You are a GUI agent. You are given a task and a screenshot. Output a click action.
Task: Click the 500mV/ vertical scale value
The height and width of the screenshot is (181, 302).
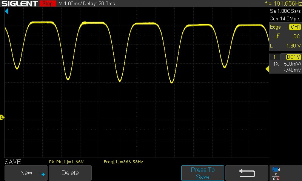coord(292,64)
